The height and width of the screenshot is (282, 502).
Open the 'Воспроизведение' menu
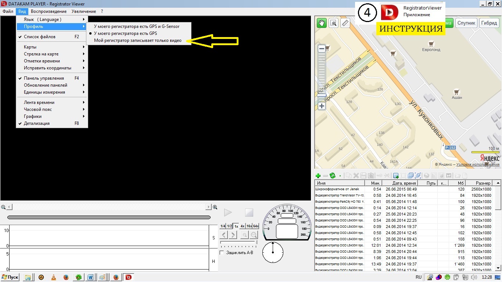pyautogui.click(x=49, y=11)
